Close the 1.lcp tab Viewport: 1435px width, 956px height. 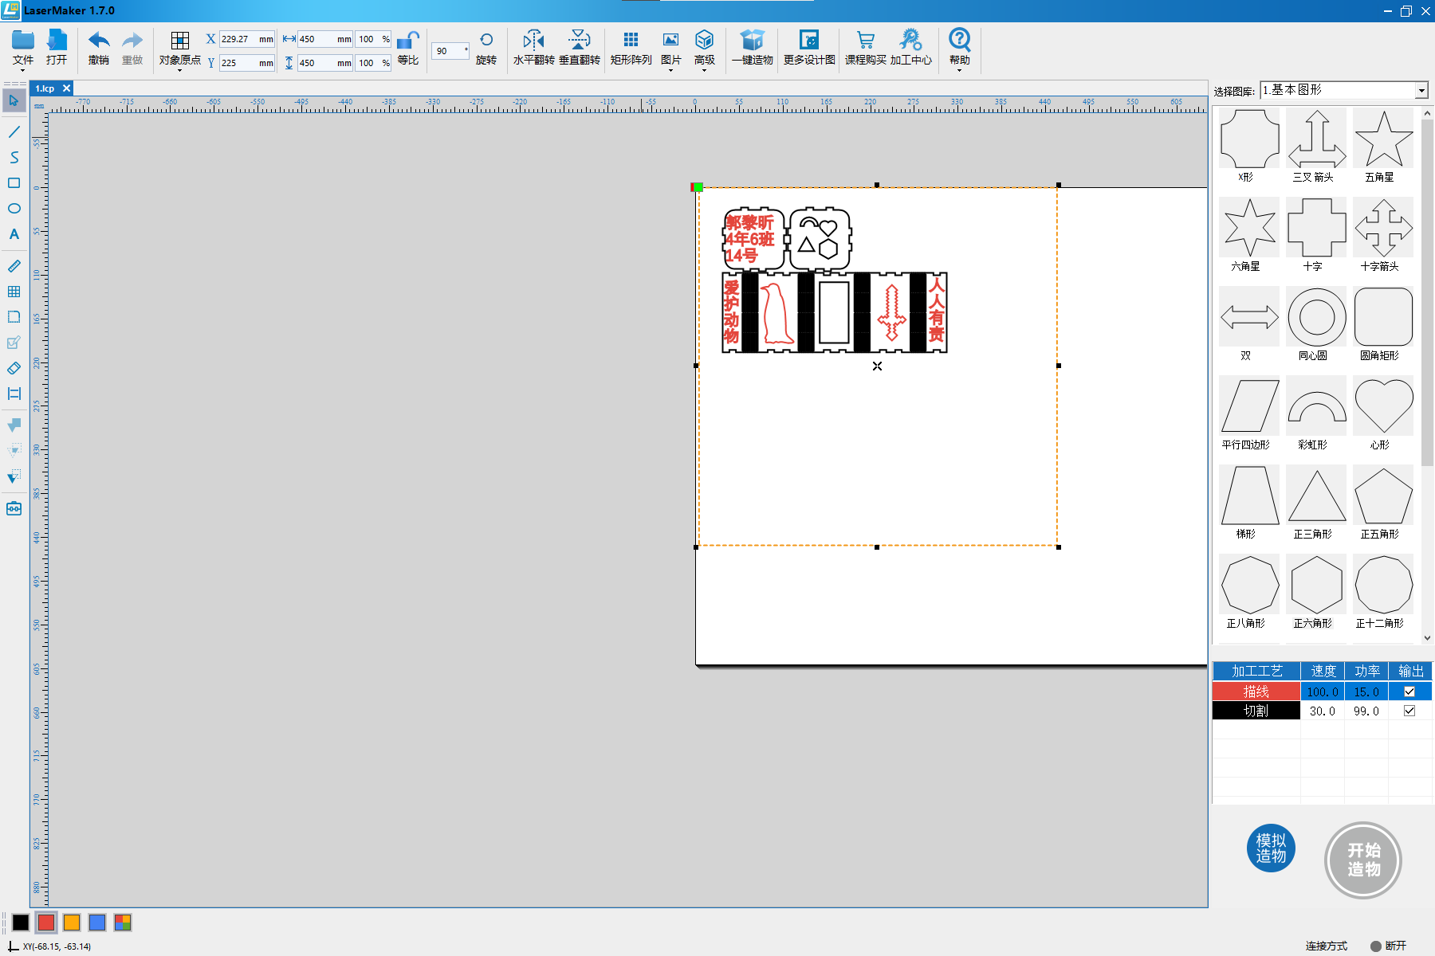pyautogui.click(x=67, y=88)
